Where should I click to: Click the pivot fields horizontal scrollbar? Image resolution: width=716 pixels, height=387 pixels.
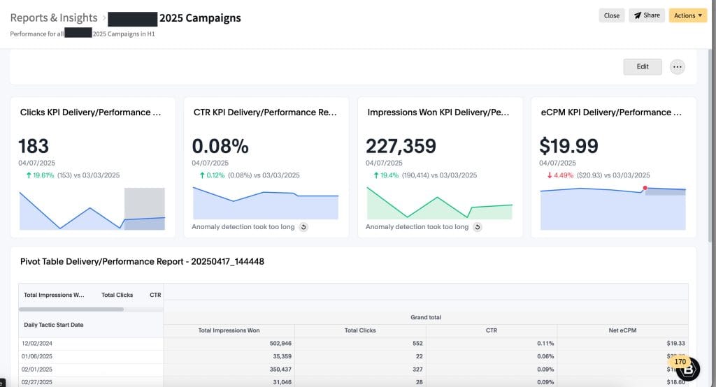click(x=71, y=308)
